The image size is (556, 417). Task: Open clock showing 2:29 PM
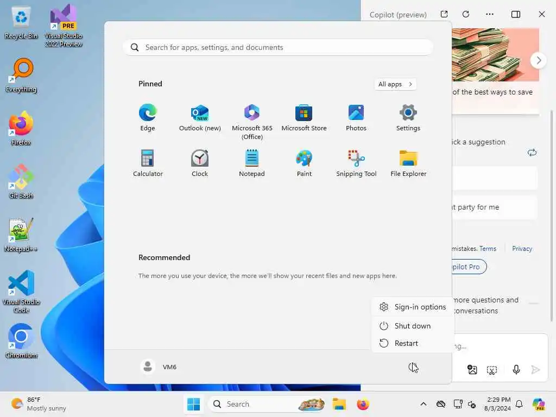tap(498, 404)
